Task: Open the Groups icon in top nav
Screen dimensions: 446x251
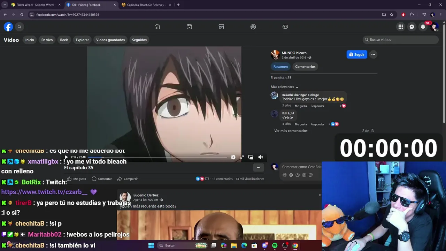Action: point(253,27)
